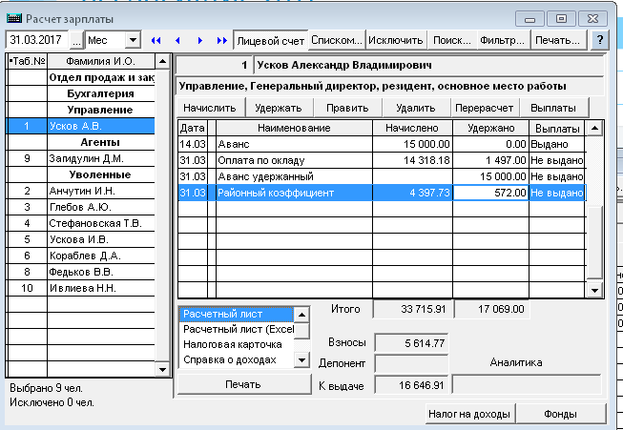Image resolution: width=623 pixels, height=430 pixels.
Task: Select employee Зайидулин Д.М. in list
Action: click(87, 158)
